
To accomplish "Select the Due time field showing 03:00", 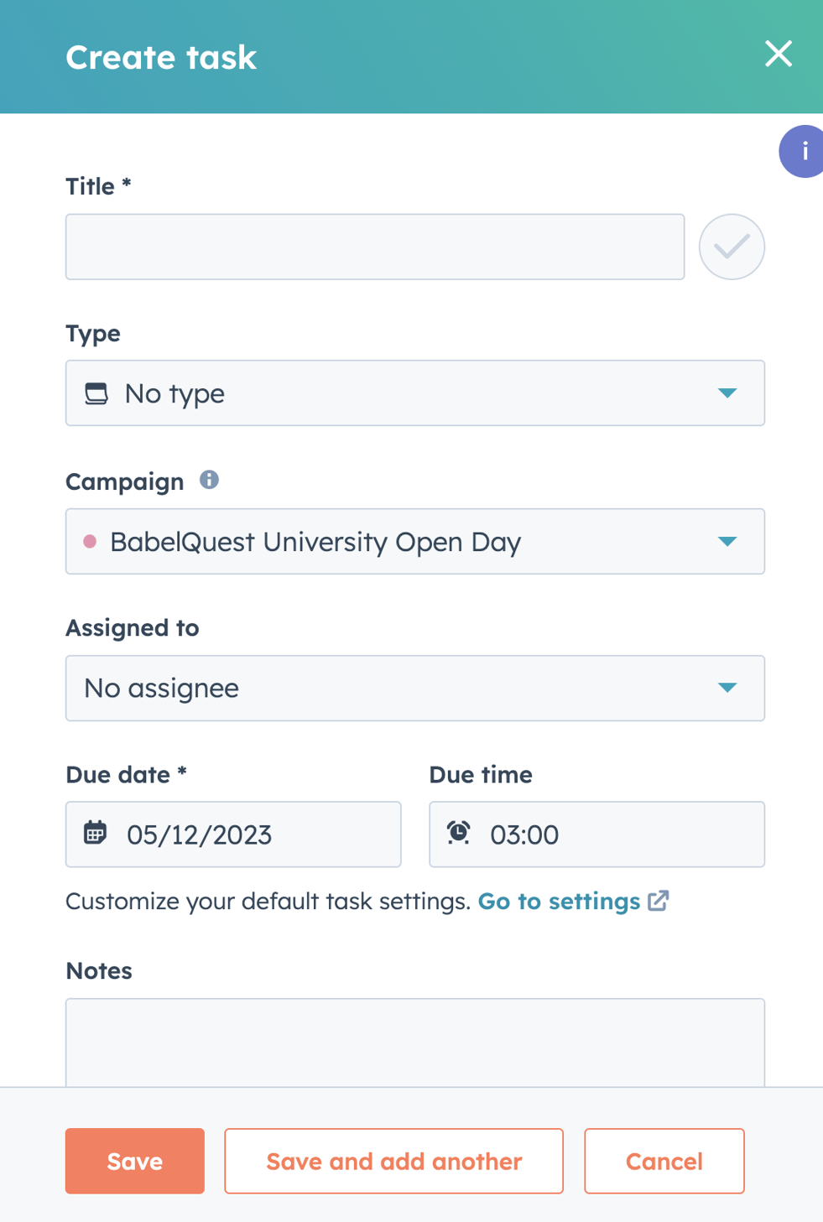I will [x=596, y=834].
